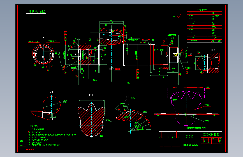Screen dimensions: 243x157
Task: Click the 68 dimension above the gear section
Action: point(111,21)
